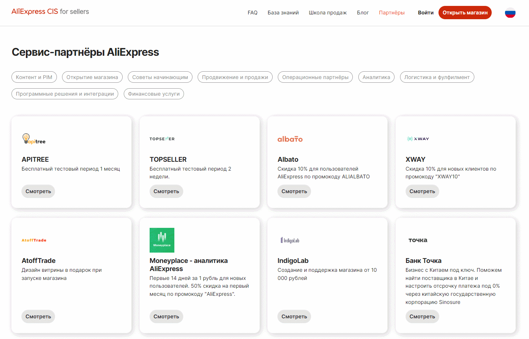Click the Банк Точка card title

pyautogui.click(x=423, y=261)
